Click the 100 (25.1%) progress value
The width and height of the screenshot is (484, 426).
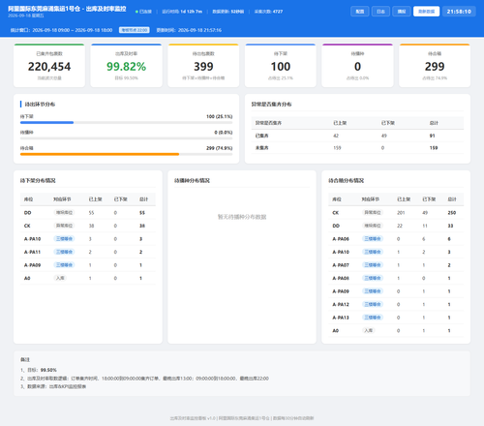(x=219, y=116)
